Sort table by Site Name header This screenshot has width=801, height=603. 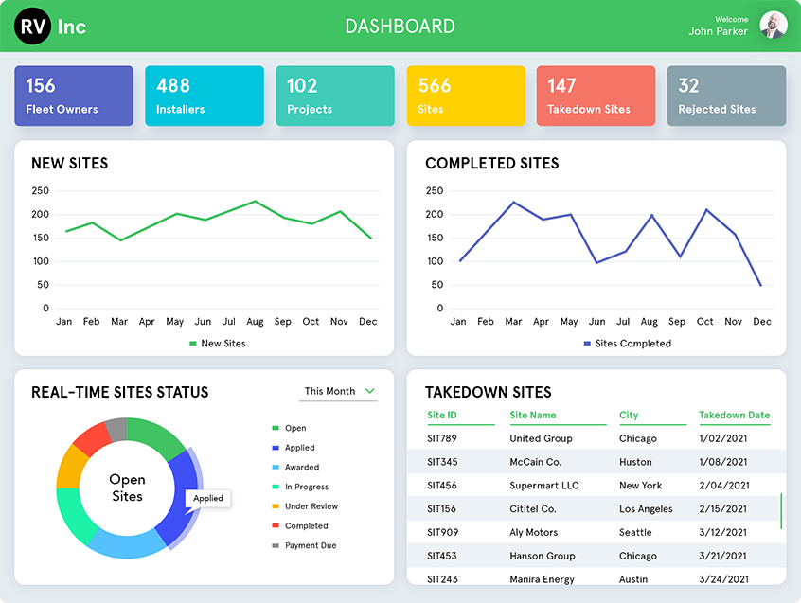[x=533, y=416]
